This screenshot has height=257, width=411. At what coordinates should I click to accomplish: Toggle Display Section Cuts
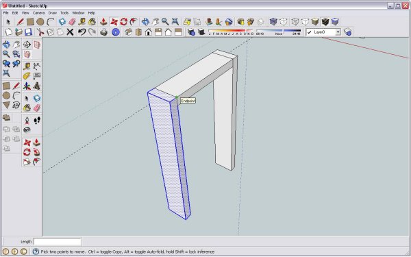coord(27,55)
